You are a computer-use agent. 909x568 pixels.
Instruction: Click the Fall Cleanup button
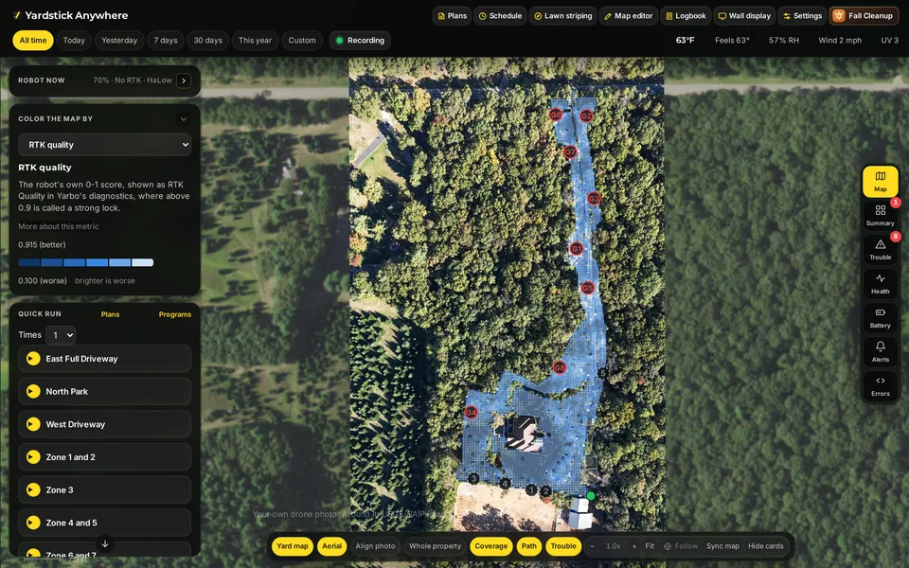(864, 16)
